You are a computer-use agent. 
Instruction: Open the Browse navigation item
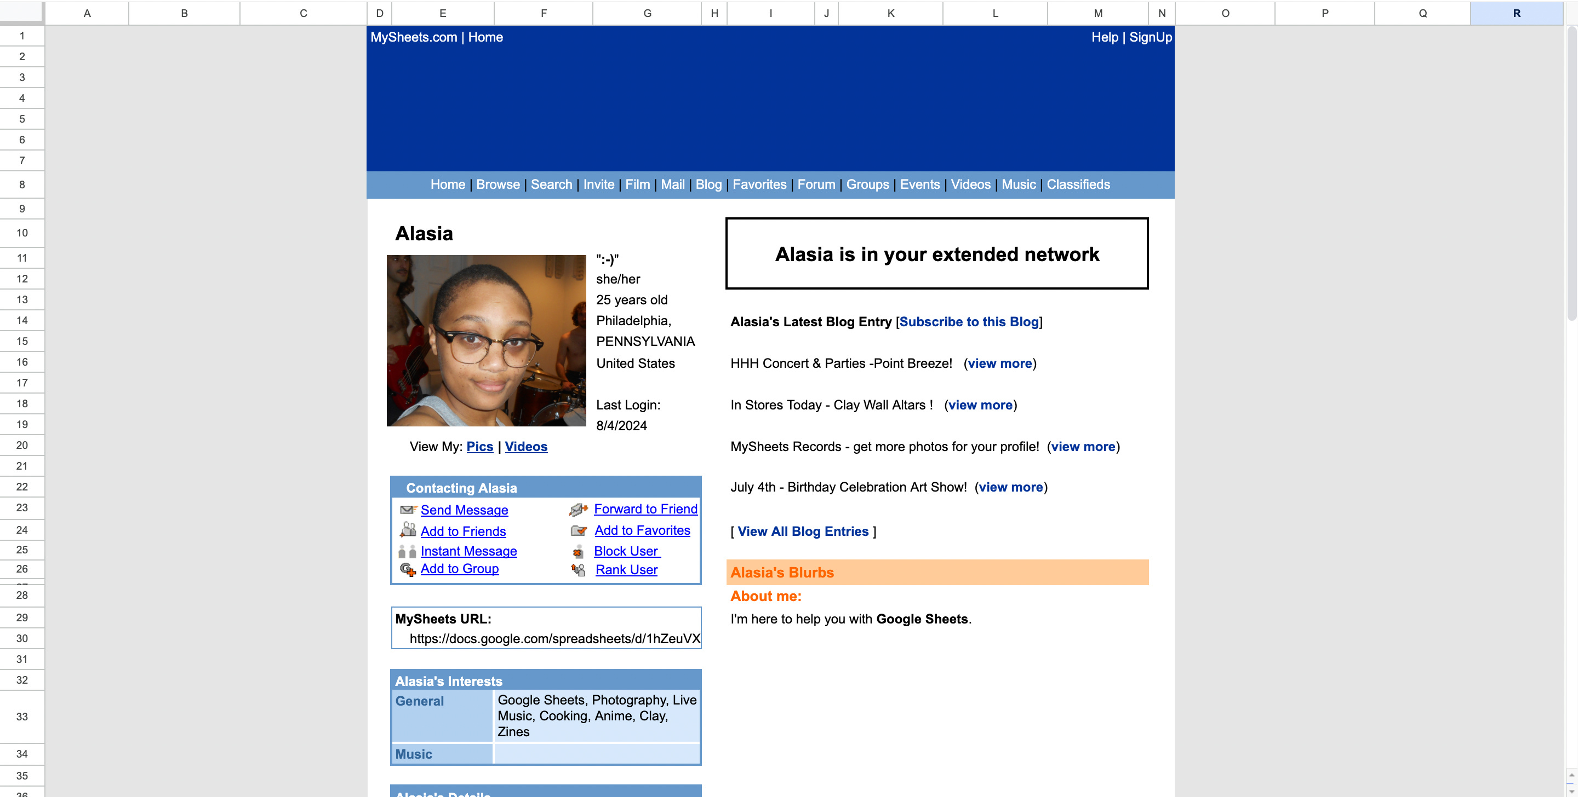tap(498, 184)
